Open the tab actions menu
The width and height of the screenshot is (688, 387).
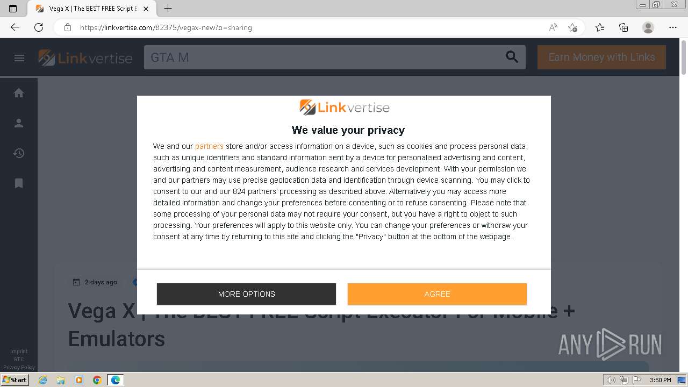(x=13, y=9)
